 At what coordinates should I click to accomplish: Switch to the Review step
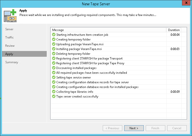10,46
